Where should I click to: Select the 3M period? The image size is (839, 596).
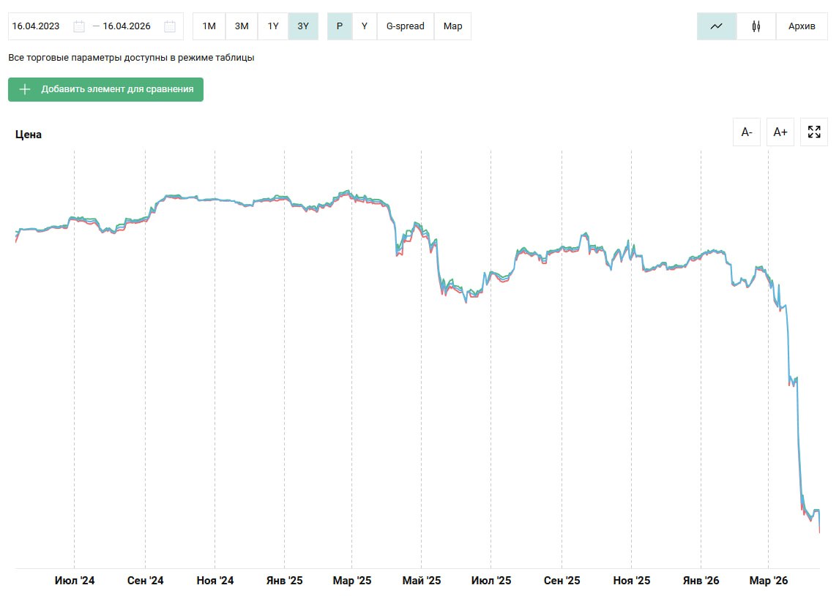coord(241,26)
